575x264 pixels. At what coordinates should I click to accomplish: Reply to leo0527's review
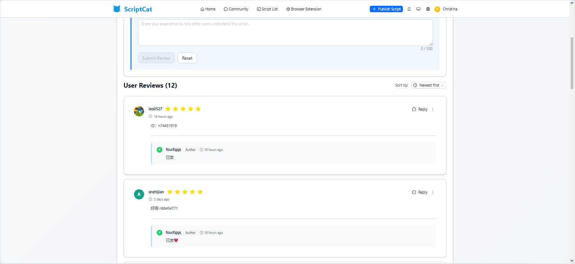coord(420,110)
